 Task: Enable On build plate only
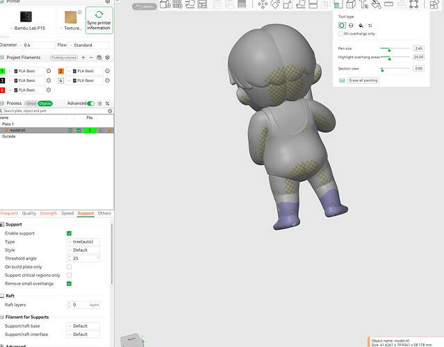[x=69, y=266]
